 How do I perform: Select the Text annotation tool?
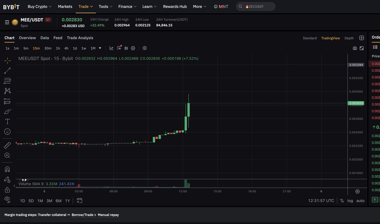coord(7,121)
